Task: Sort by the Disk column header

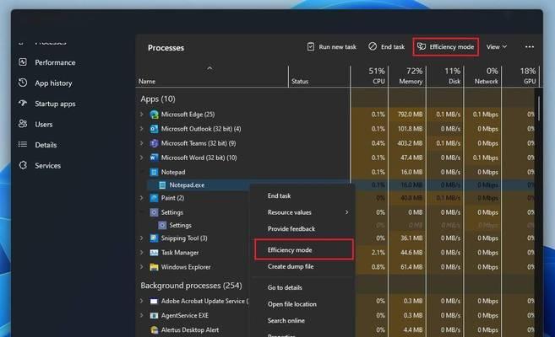Action: click(x=454, y=81)
